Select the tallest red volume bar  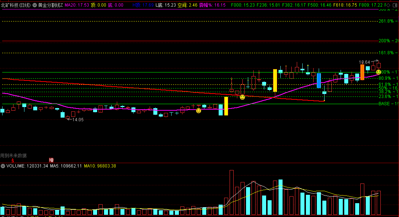point(231,192)
